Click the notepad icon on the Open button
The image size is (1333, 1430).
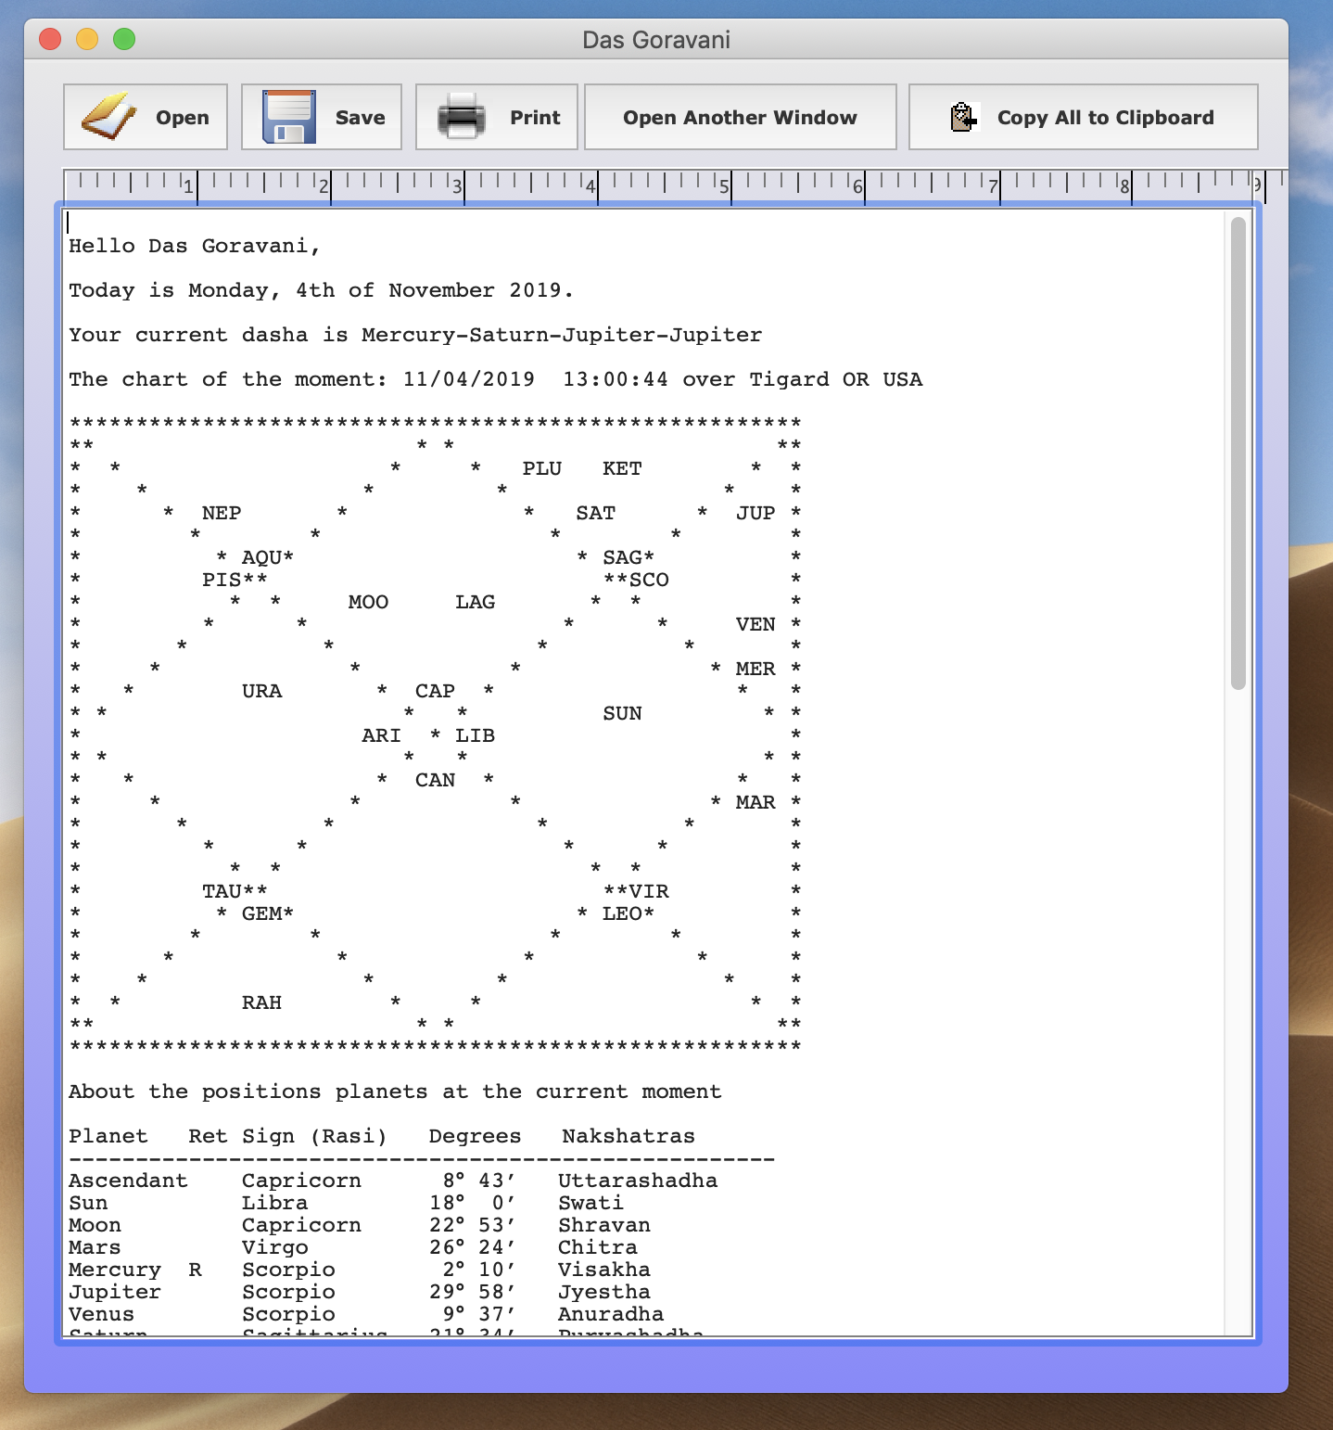click(109, 117)
